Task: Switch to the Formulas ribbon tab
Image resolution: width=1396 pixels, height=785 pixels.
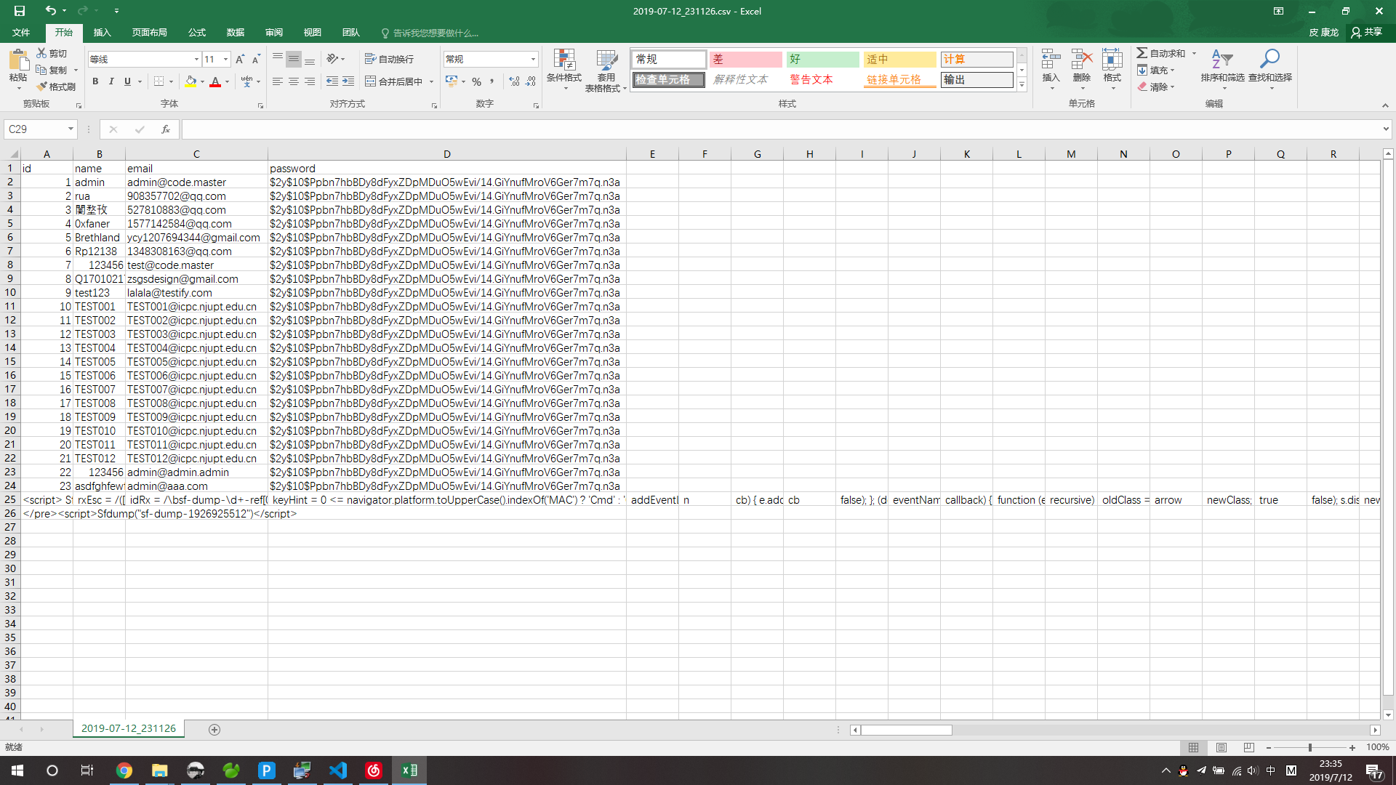Action: point(197,33)
